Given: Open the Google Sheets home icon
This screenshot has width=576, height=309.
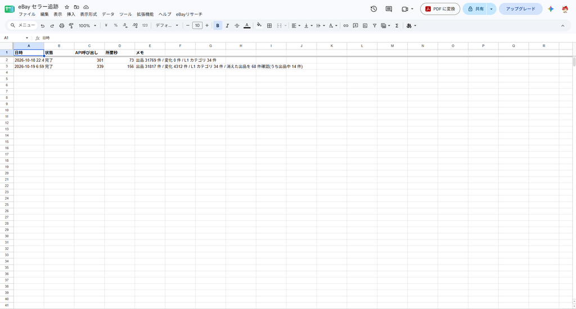Looking at the screenshot, I should point(10,9).
